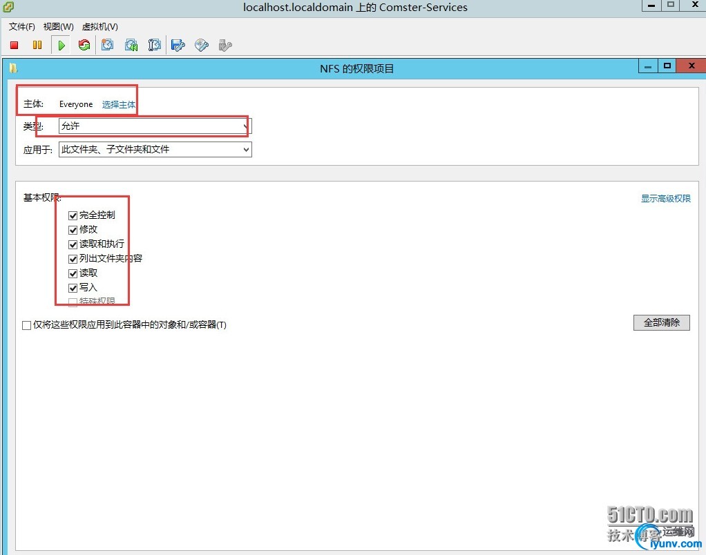The width and height of the screenshot is (706, 555).
Task: Minimize the Comster-Services console window
Action: tap(651, 6)
